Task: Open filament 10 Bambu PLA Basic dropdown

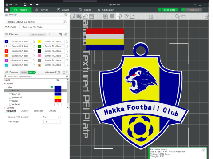Action: tap(53, 61)
